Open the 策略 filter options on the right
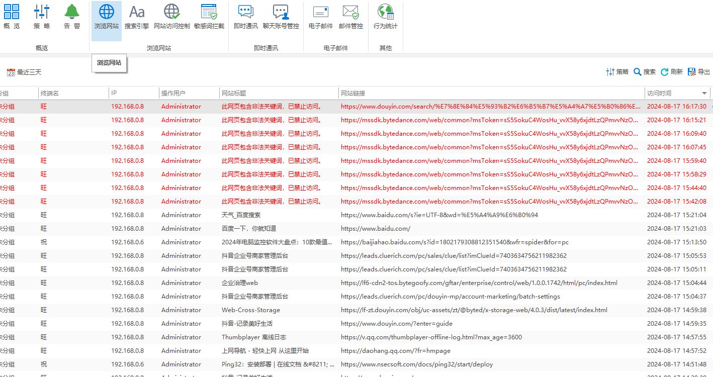Viewport: 713px width, 377px height. click(616, 72)
